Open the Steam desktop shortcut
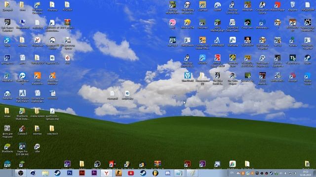The image size is (316, 177). coord(308,59)
